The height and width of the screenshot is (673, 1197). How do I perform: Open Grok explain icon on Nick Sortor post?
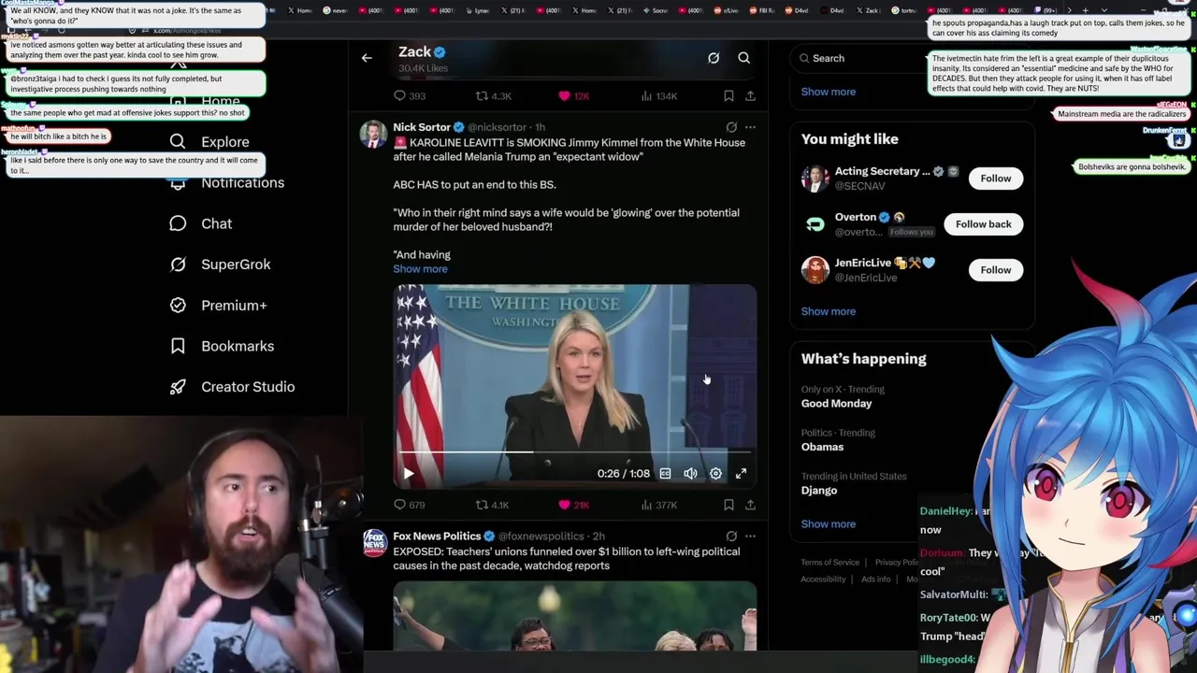pos(731,127)
